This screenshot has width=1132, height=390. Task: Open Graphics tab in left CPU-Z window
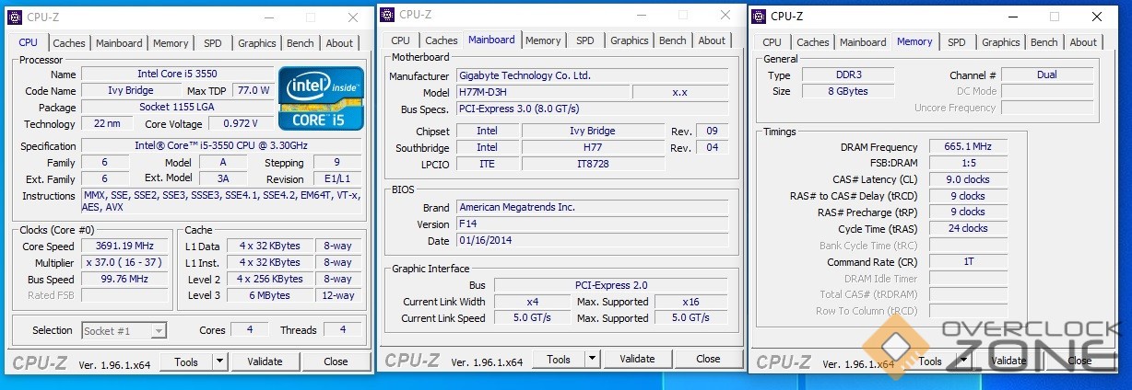(x=257, y=43)
